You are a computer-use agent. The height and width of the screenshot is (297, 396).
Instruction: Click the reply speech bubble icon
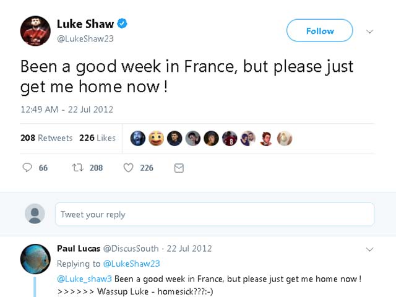click(27, 168)
